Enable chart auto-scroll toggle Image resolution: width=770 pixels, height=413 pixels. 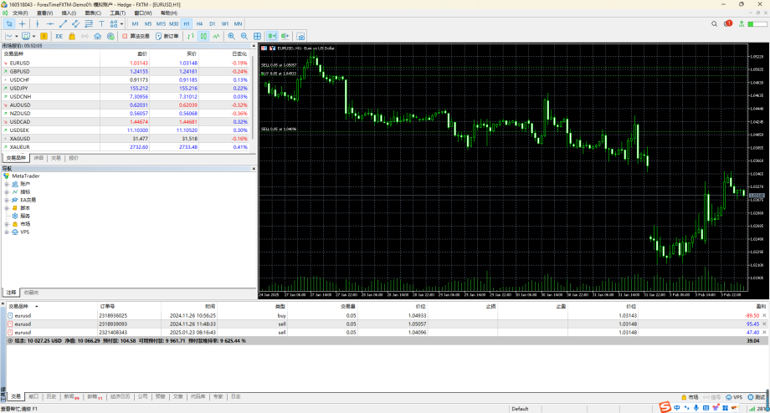tap(272, 36)
